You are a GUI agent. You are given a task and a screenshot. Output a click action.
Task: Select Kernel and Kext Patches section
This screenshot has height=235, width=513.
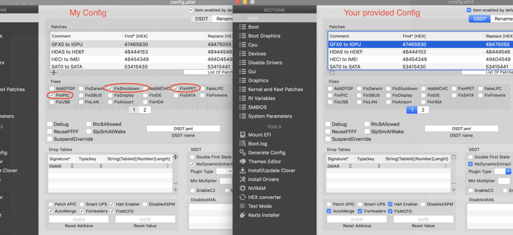coord(275,90)
